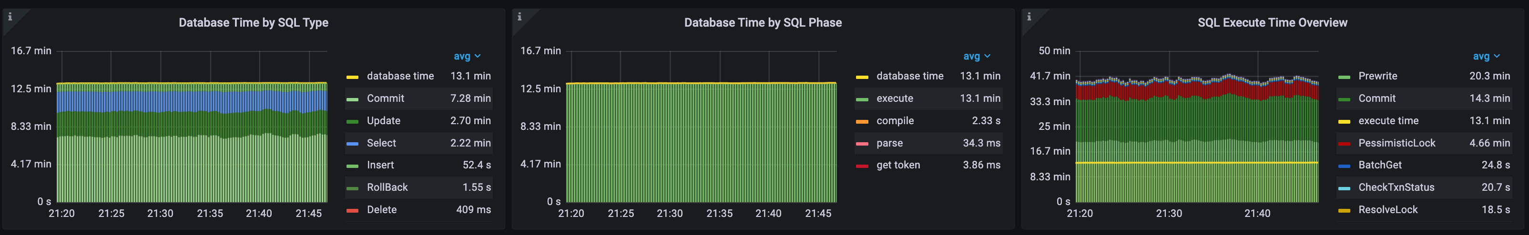Toggle the PessimisticLock series in legend
Viewport: 1529px width, 235px height.
[1396, 143]
